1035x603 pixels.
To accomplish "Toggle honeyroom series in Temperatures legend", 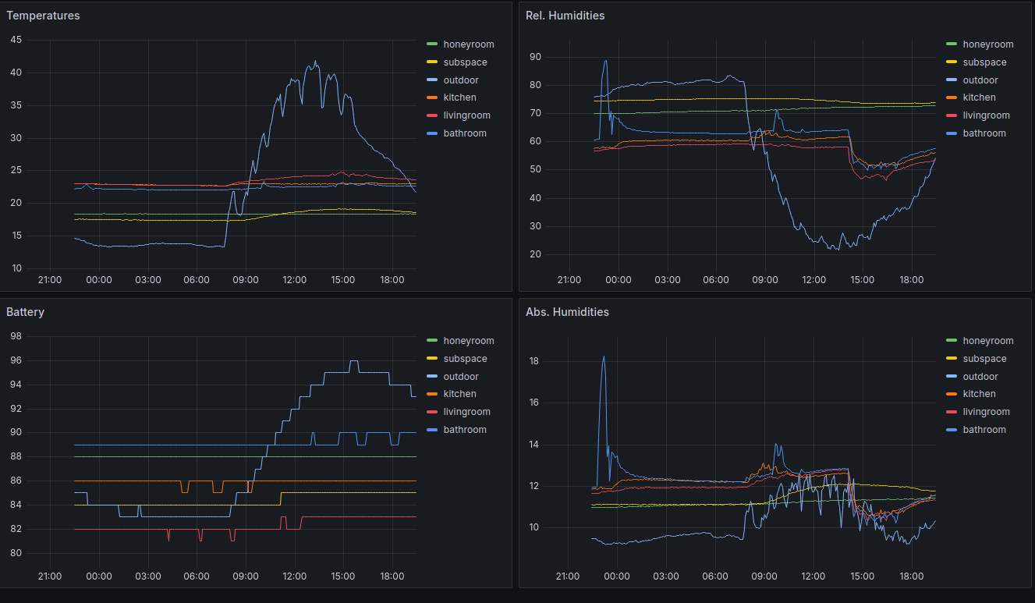I will click(x=468, y=44).
